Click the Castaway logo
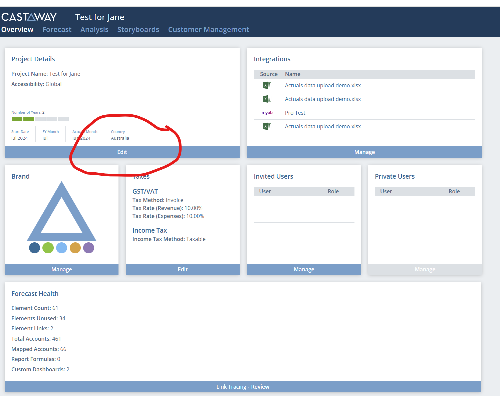The height and width of the screenshot is (396, 500). click(x=29, y=17)
